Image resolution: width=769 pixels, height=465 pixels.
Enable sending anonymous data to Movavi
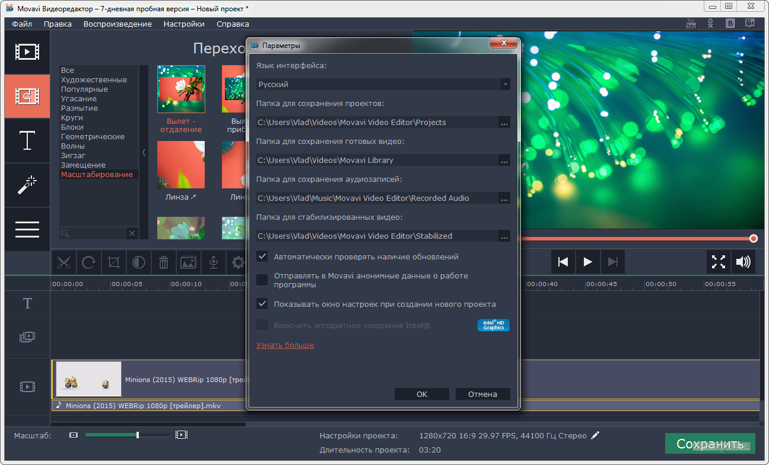pyautogui.click(x=262, y=280)
